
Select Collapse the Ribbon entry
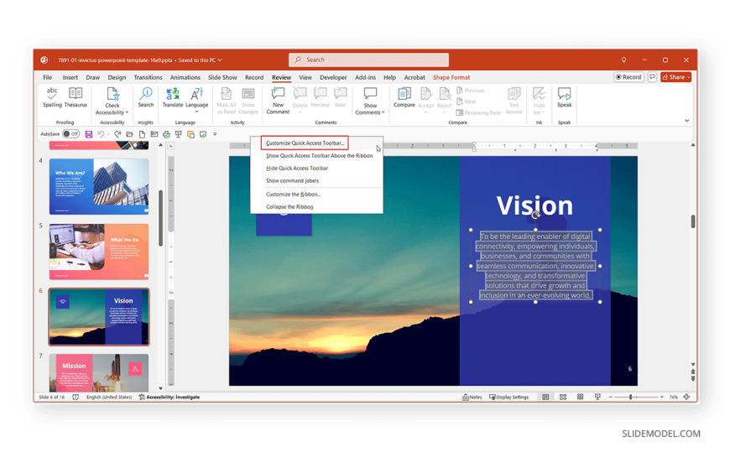pos(289,206)
